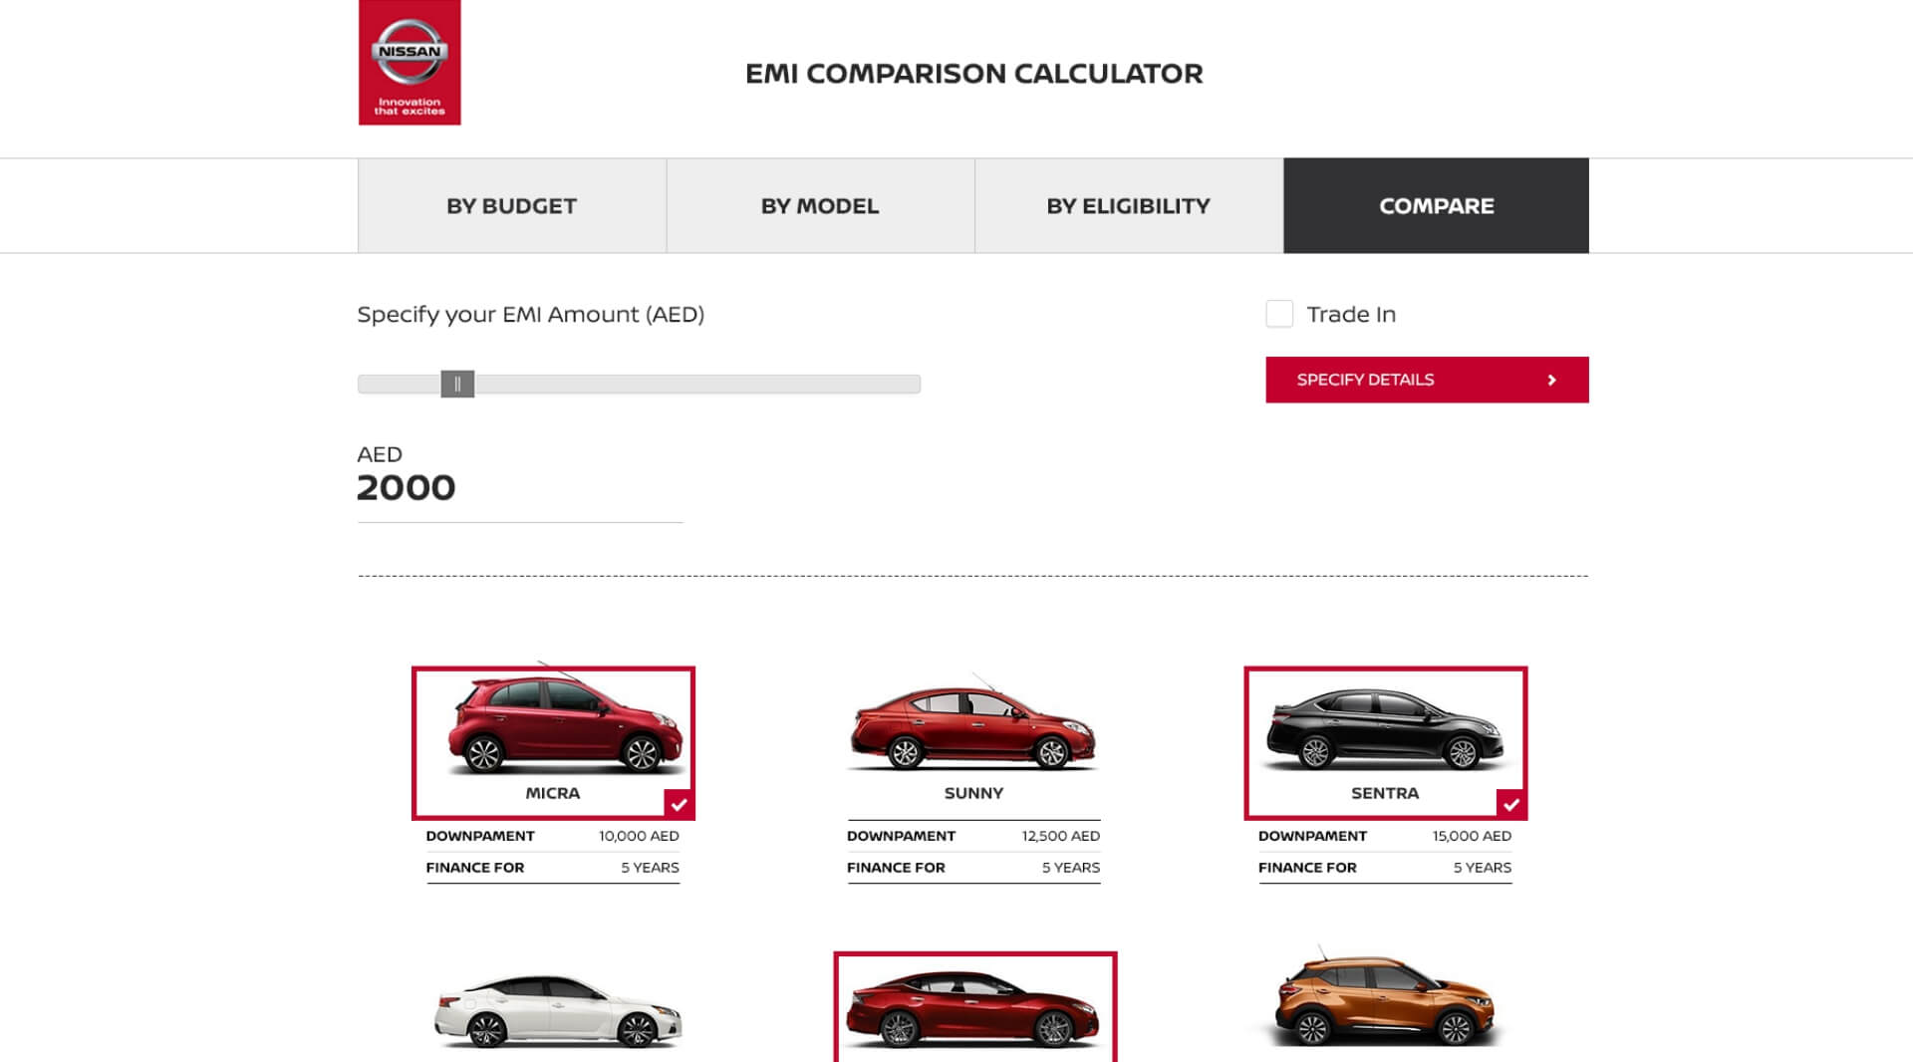
Task: Click the Specify Details button
Action: (1427, 380)
